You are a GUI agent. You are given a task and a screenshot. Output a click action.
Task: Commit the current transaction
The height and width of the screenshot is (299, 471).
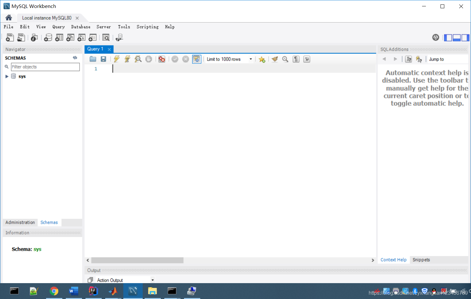tap(175, 59)
